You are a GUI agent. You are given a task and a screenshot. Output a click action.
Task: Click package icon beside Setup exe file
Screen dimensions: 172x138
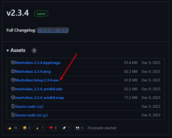click(13, 80)
